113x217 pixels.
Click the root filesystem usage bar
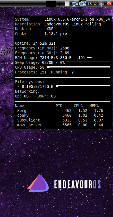point(83,86)
